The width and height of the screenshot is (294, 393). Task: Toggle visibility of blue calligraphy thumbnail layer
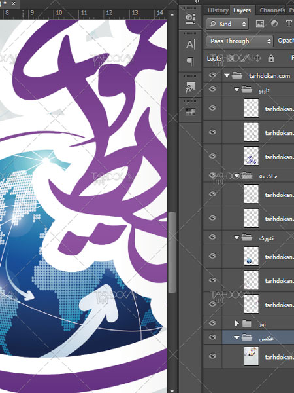pos(212,156)
